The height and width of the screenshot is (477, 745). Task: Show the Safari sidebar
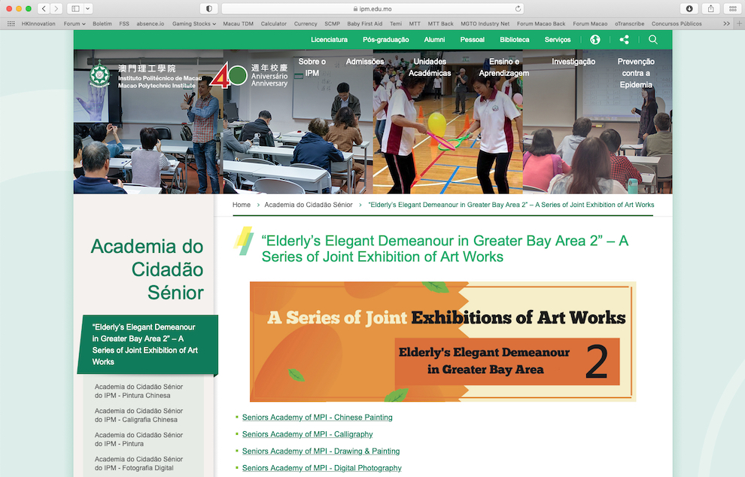click(x=75, y=8)
